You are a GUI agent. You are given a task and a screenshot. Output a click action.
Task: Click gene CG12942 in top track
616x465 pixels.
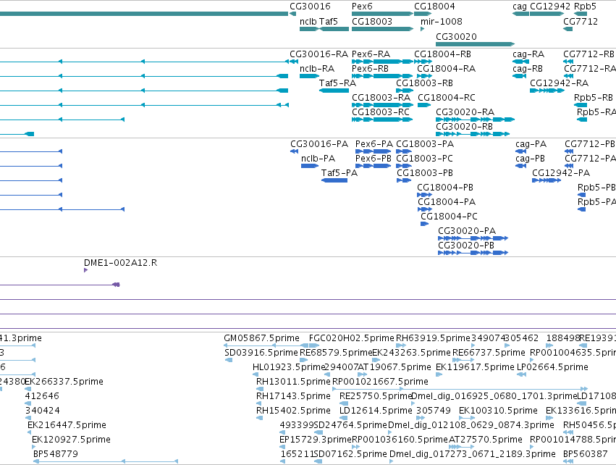[x=547, y=14]
